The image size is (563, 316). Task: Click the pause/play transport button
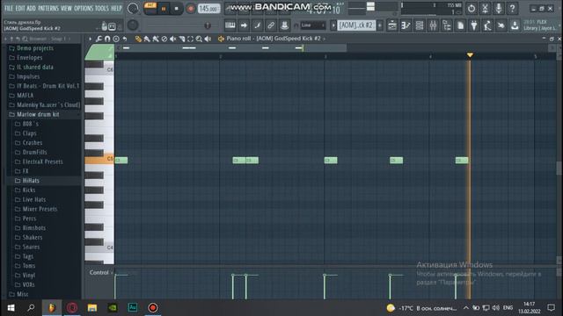(164, 9)
